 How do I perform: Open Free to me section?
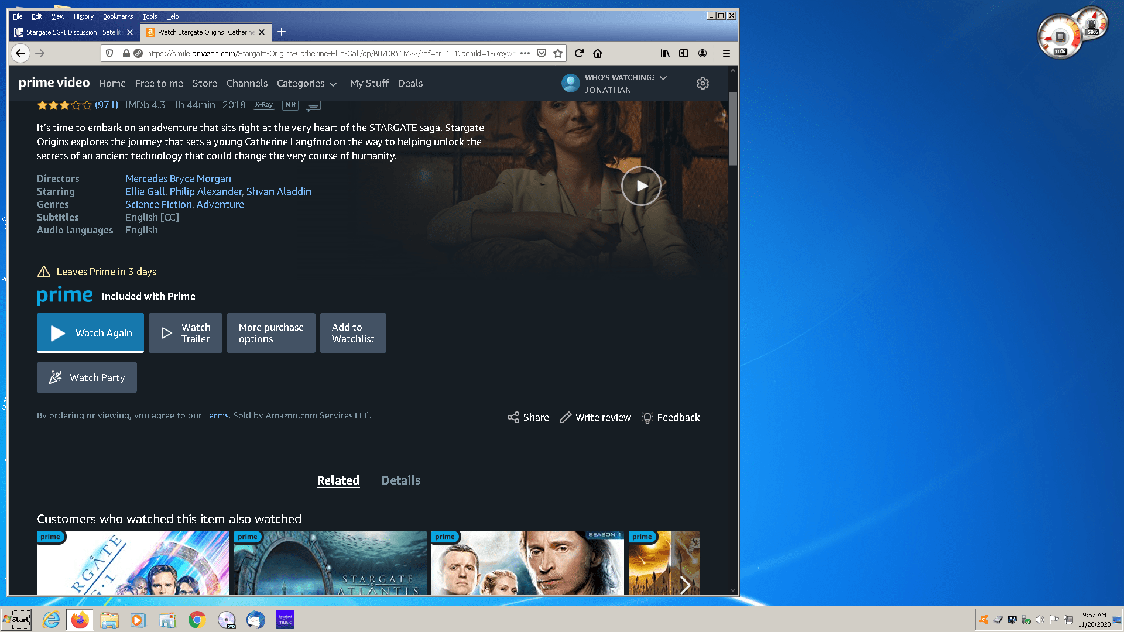(x=159, y=84)
